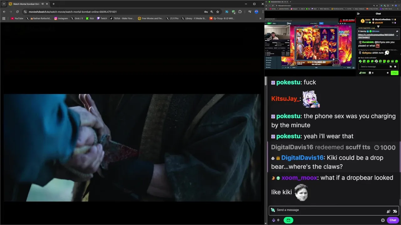The image size is (401, 225).
Task: Open the party popper icon in message box
Action: [x=388, y=211]
